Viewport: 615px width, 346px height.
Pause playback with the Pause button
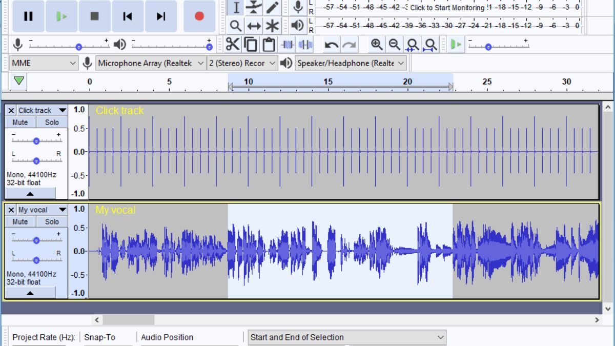pos(28,16)
